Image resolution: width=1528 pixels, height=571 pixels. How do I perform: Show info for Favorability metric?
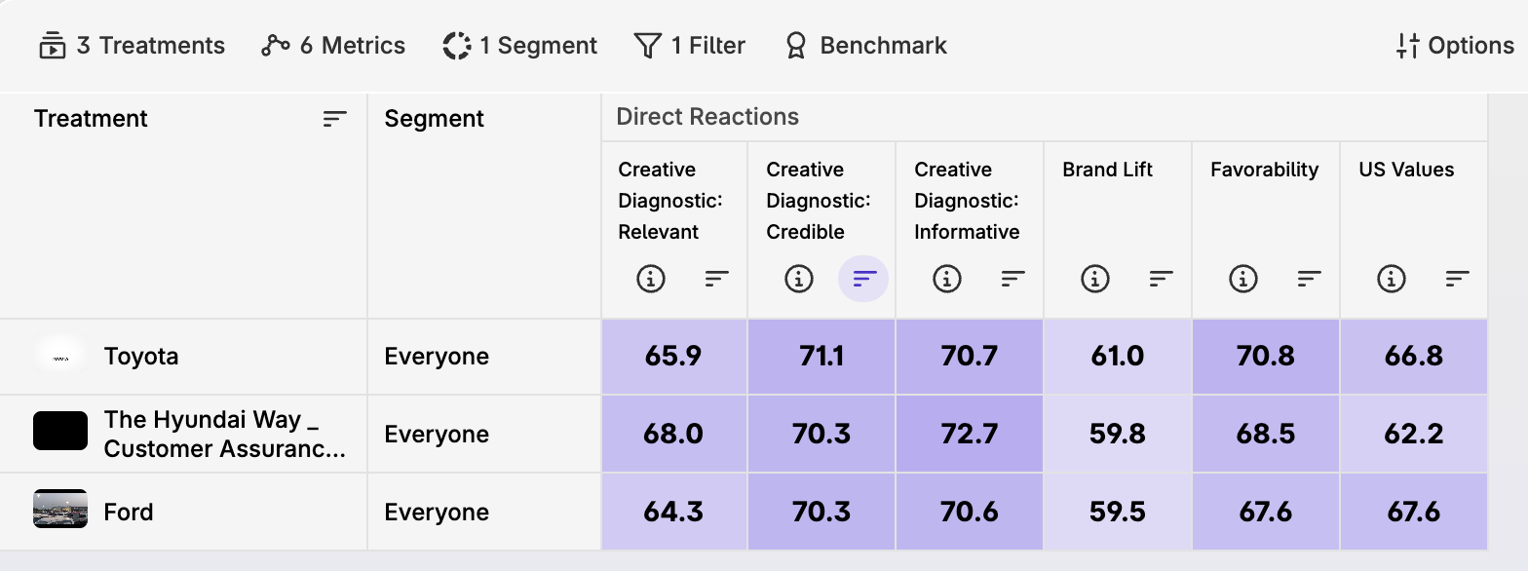pyautogui.click(x=1243, y=280)
